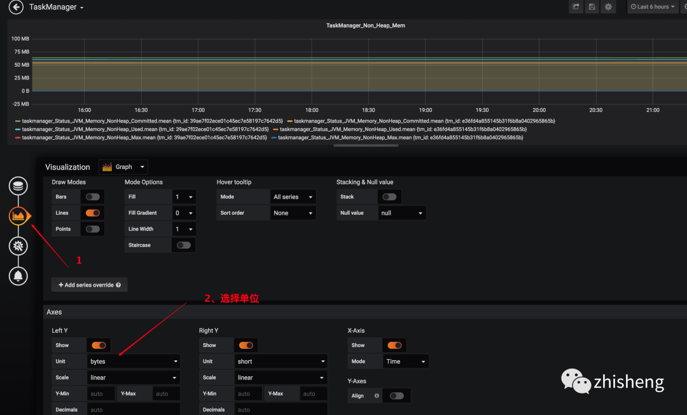This screenshot has width=687, height=415.
Task: Select NonHeap_Used.mean legend series tm_id 39ae7f02
Action: pyautogui.click(x=146, y=129)
